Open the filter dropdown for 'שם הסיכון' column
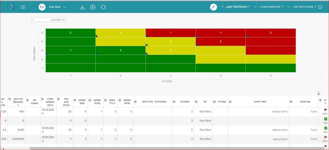 click(291, 102)
